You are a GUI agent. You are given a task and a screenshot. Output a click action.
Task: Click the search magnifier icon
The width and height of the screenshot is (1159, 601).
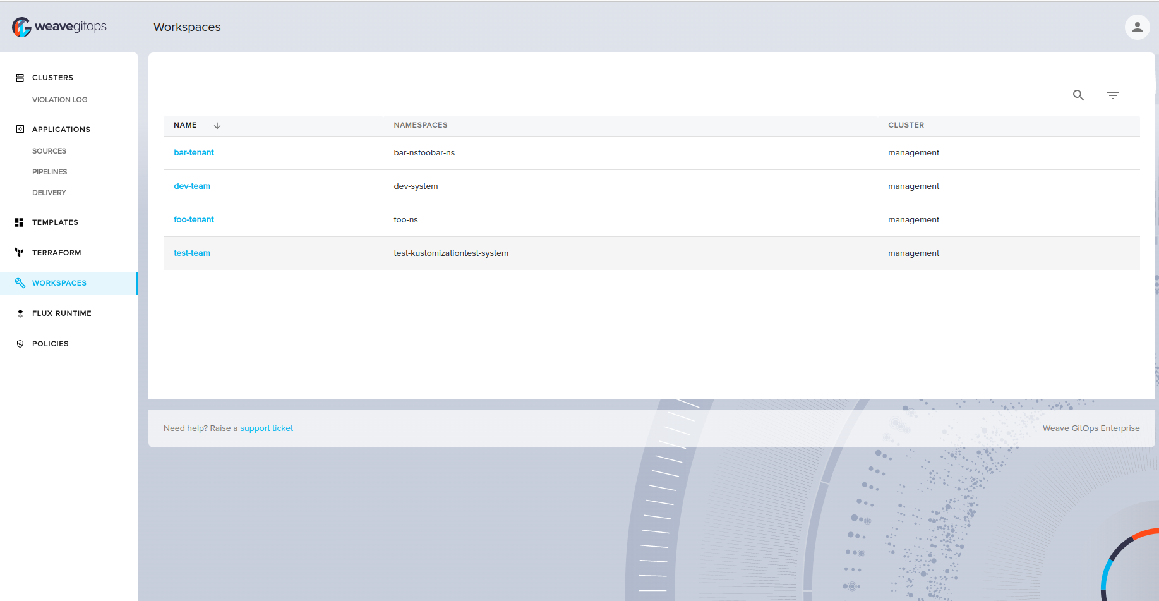pos(1078,95)
